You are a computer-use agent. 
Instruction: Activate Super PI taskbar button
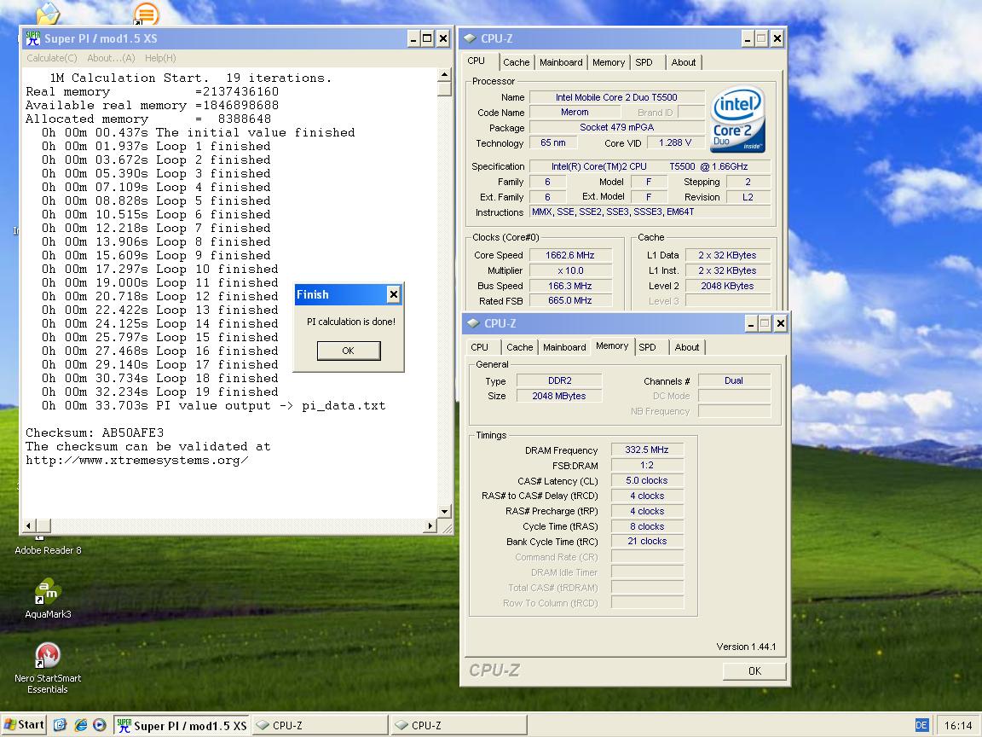pyautogui.click(x=182, y=726)
